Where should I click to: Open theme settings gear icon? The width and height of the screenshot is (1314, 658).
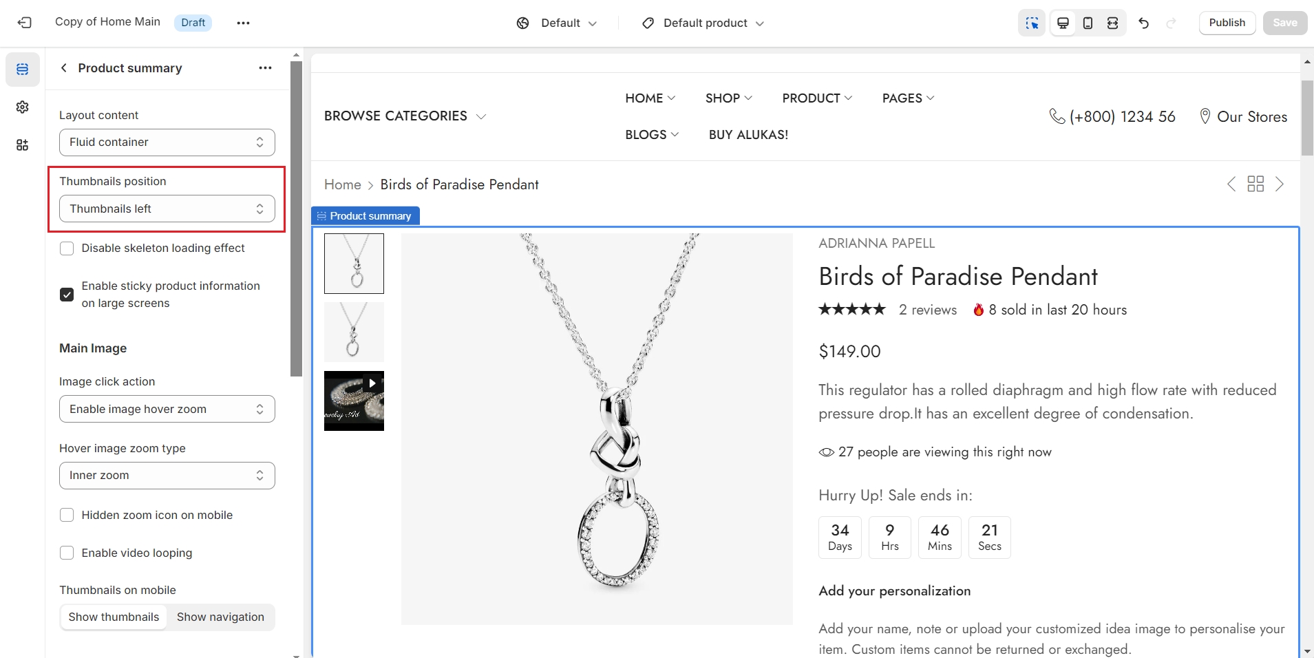pos(23,107)
